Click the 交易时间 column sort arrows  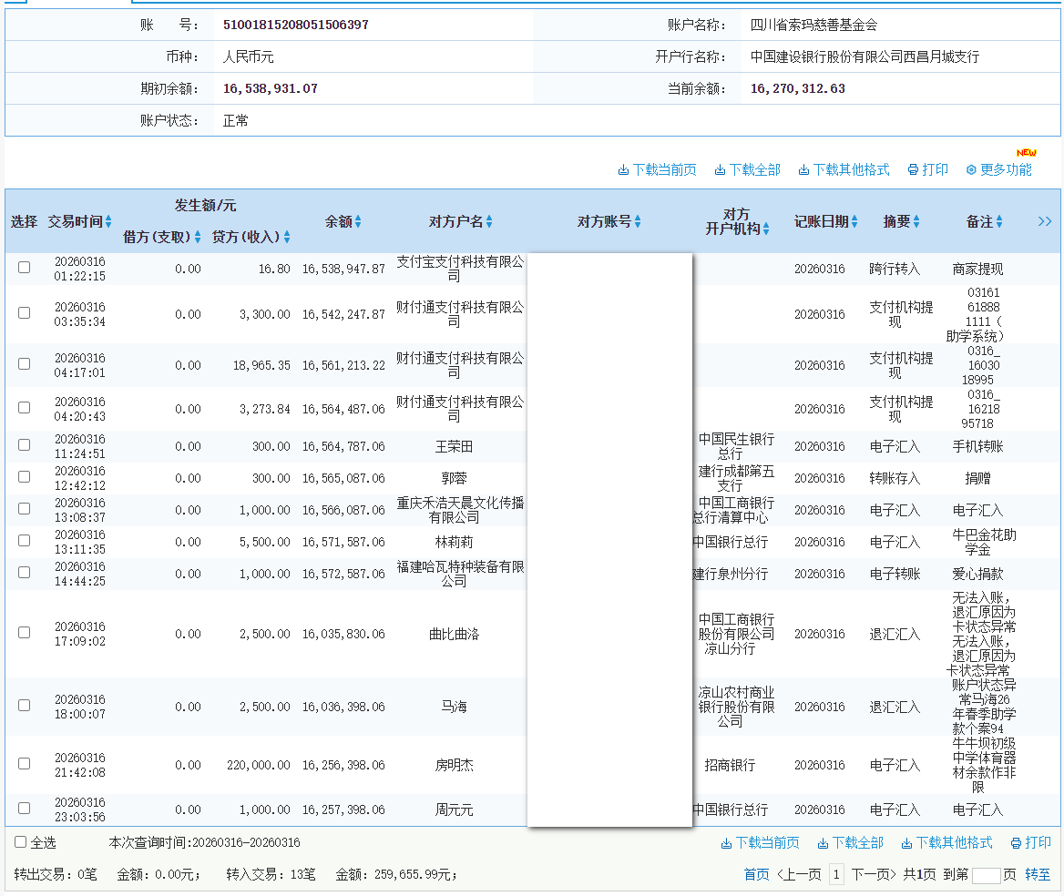pos(107,221)
